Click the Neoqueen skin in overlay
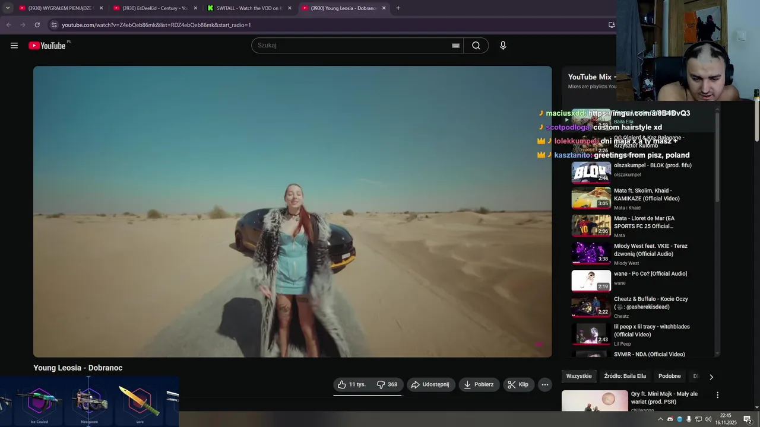This screenshot has height=427, width=760. point(89,404)
